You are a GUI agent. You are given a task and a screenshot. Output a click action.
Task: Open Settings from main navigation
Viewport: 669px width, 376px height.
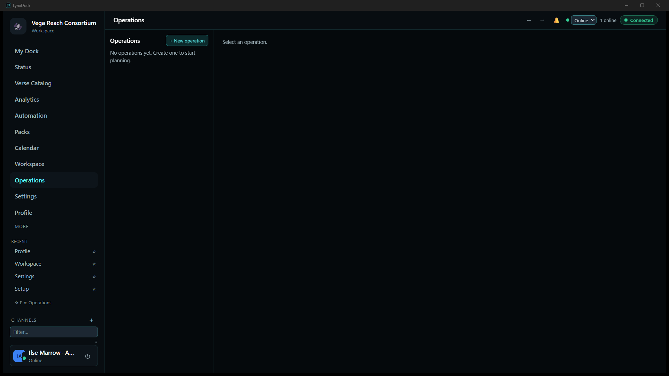click(54, 196)
